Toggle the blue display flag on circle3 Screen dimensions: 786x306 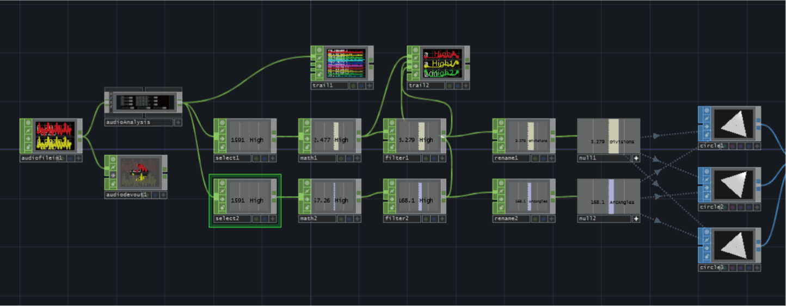tap(750, 267)
